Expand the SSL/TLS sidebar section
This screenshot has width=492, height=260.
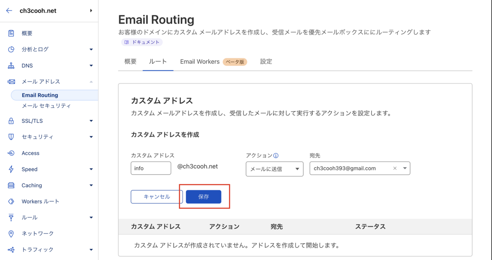[x=91, y=121]
